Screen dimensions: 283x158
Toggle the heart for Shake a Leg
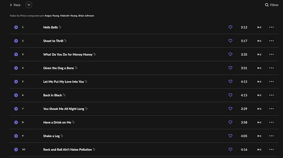(231, 136)
